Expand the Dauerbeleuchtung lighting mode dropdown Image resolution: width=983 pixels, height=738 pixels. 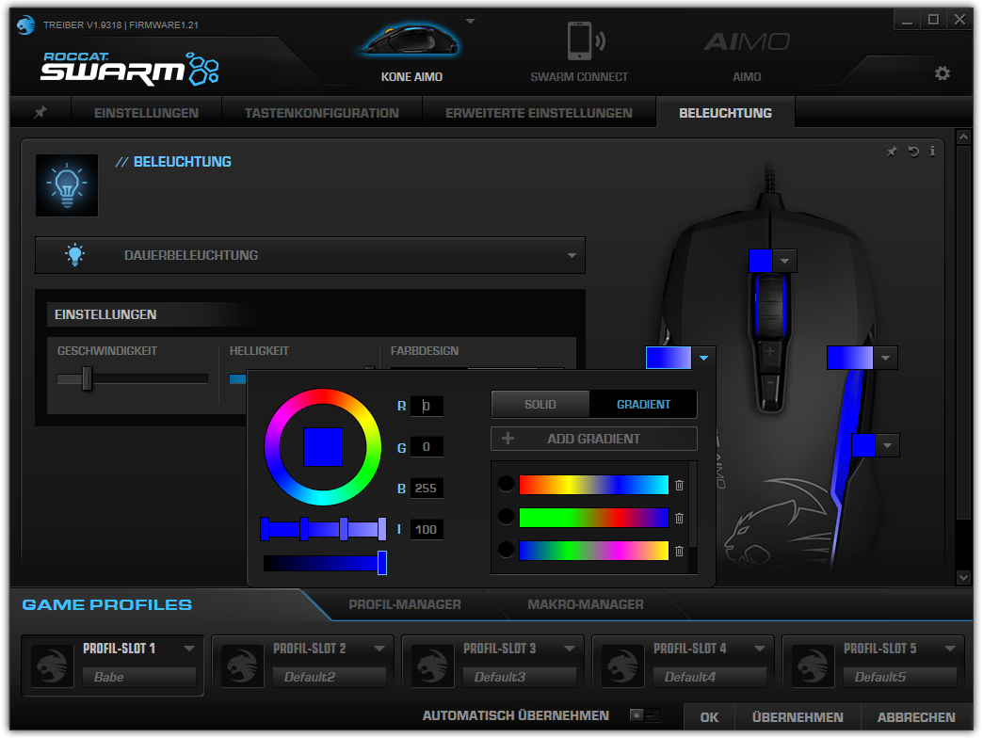click(571, 256)
